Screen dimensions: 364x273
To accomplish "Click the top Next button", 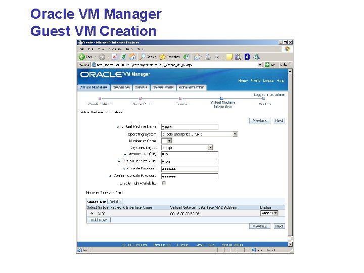I will point(279,120).
